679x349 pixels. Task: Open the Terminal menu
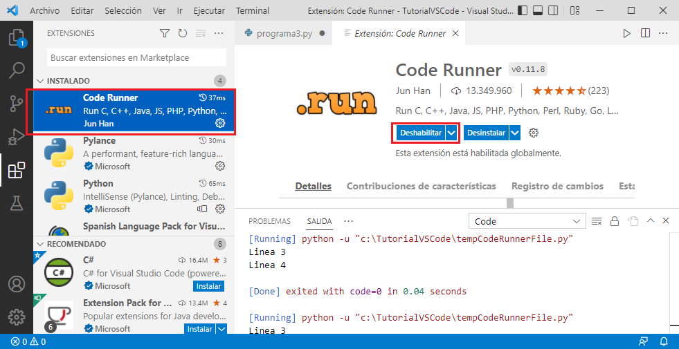[x=253, y=10]
